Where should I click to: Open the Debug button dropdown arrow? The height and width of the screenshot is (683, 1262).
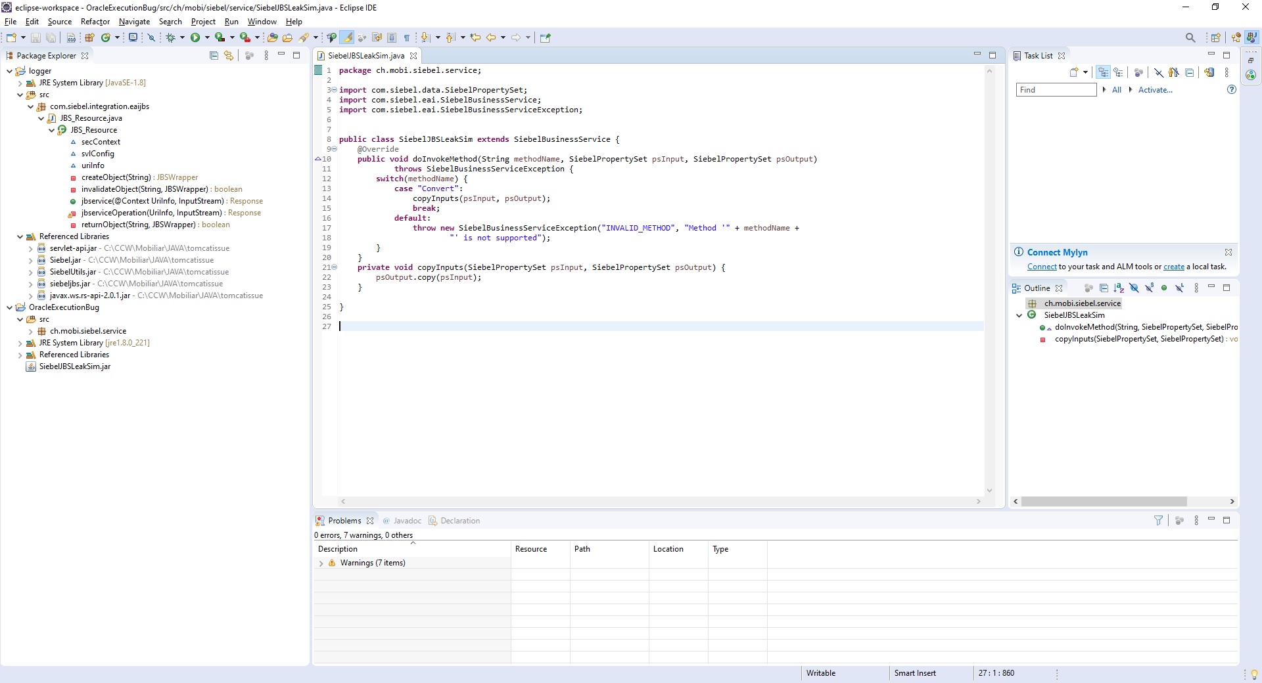coord(182,37)
